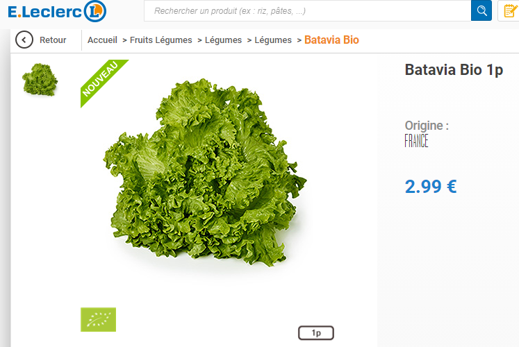519x347 pixels.
Task: Open the shopping list notepad icon
Action: coord(510,10)
